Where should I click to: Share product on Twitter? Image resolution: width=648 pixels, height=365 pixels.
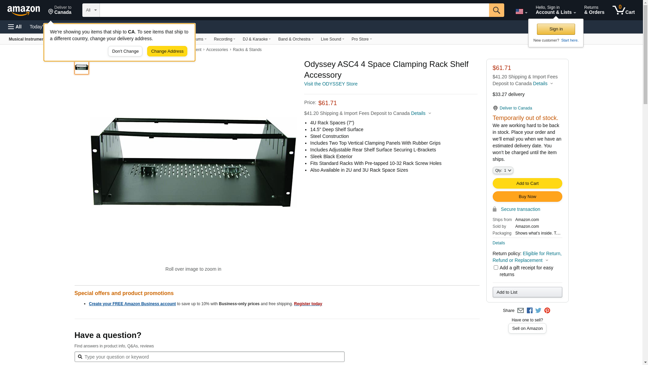pyautogui.click(x=538, y=311)
